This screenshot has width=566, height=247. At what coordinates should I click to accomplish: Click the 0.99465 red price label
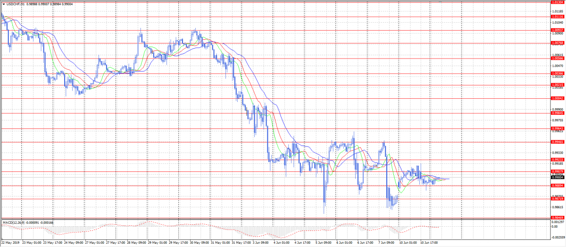point(558,142)
